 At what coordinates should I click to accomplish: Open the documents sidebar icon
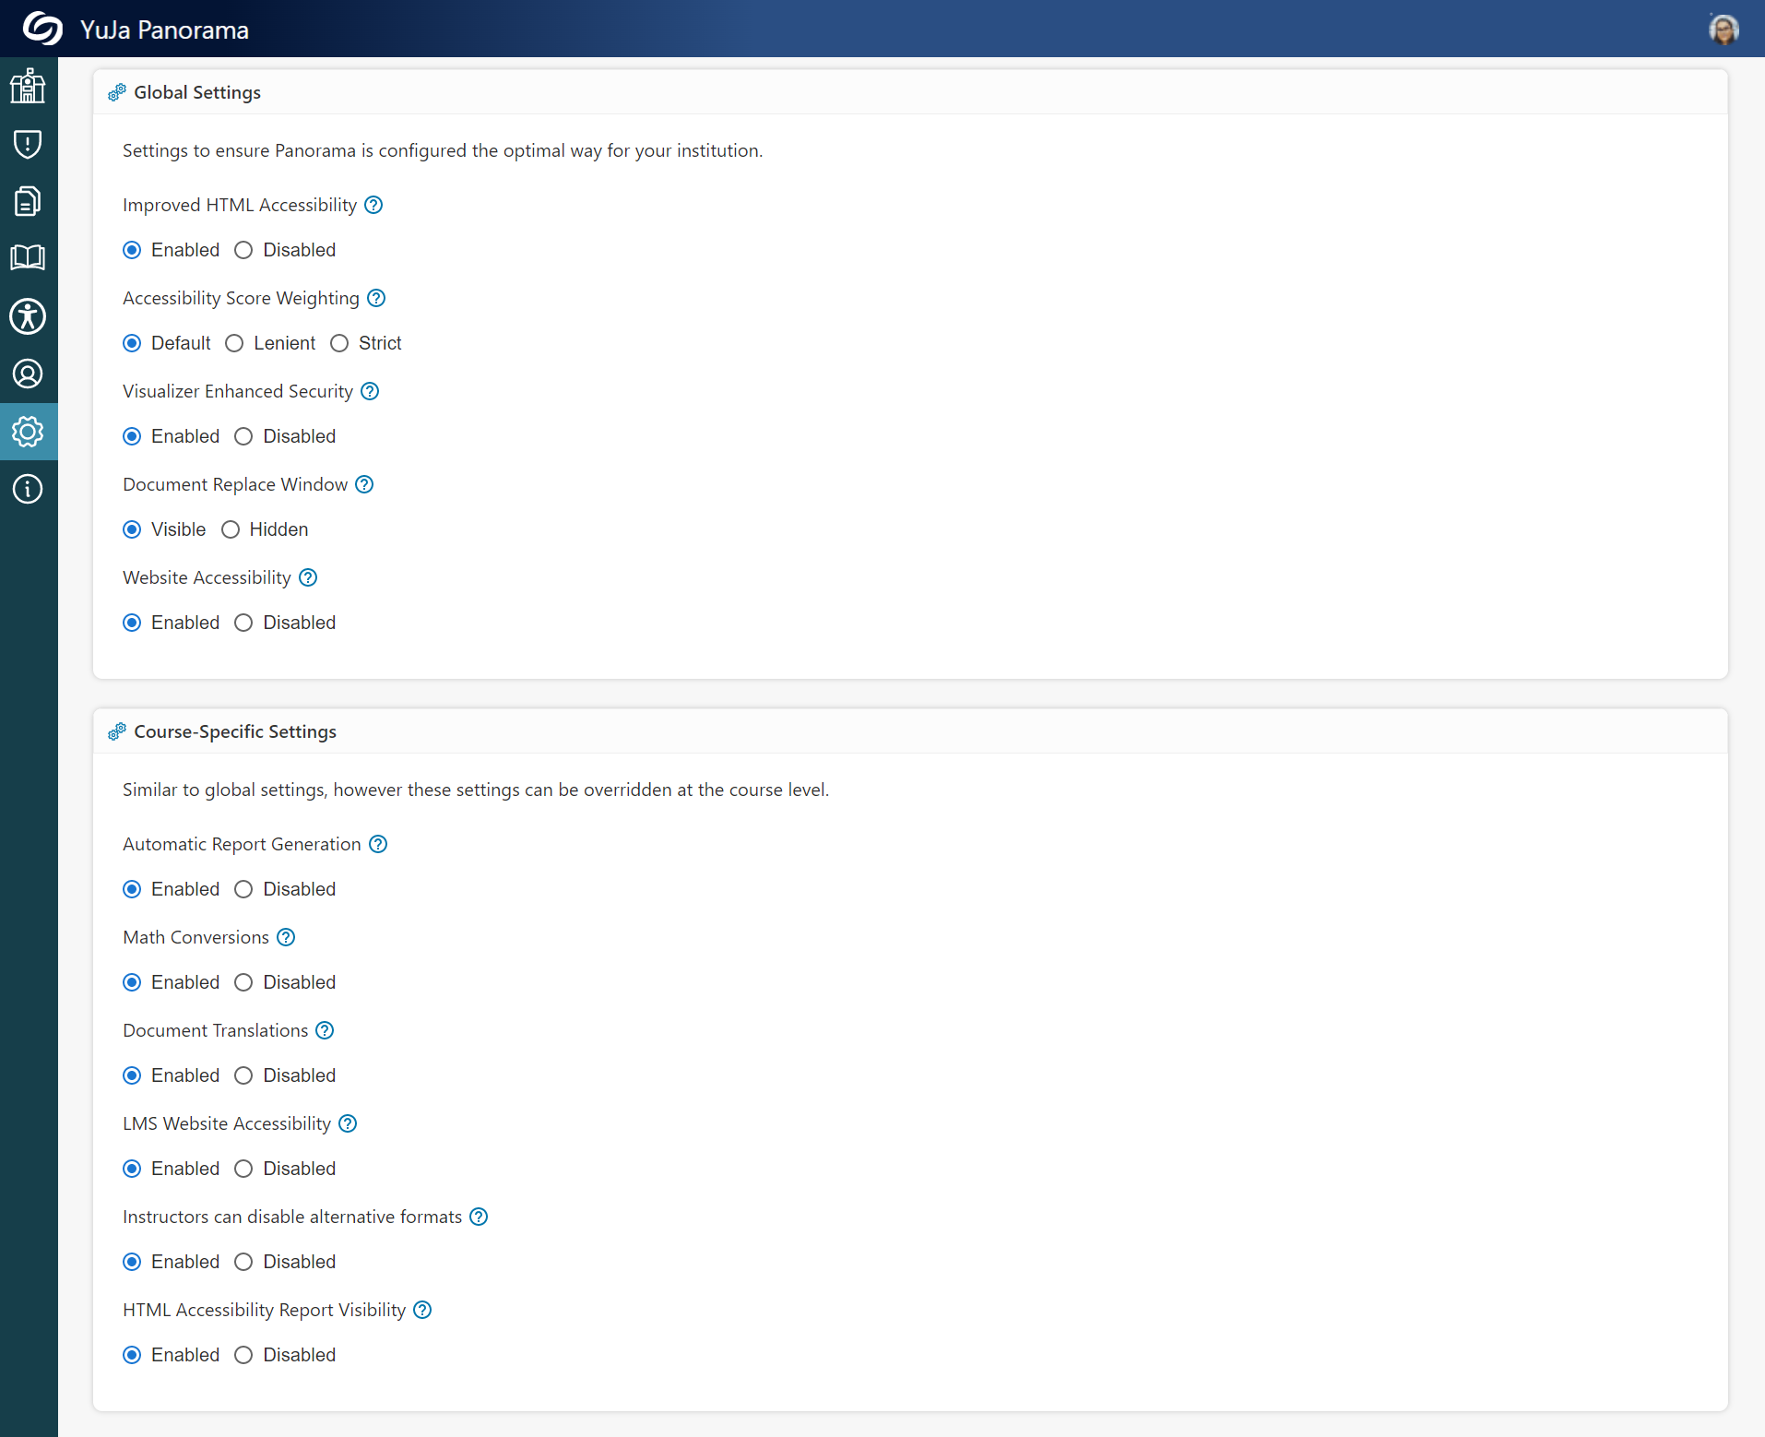(x=28, y=201)
